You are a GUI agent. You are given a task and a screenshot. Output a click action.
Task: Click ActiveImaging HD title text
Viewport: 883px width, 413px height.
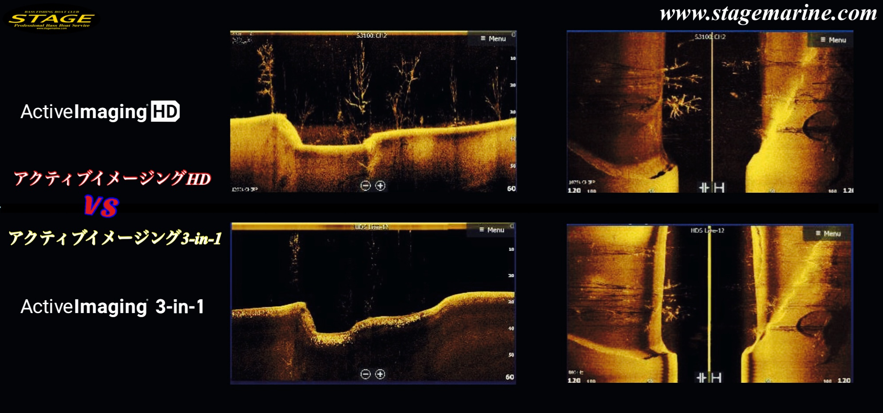[x=100, y=111]
